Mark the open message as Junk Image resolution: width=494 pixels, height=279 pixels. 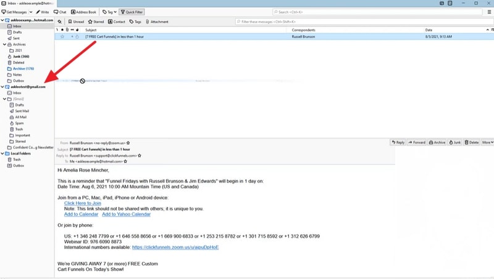click(454, 142)
